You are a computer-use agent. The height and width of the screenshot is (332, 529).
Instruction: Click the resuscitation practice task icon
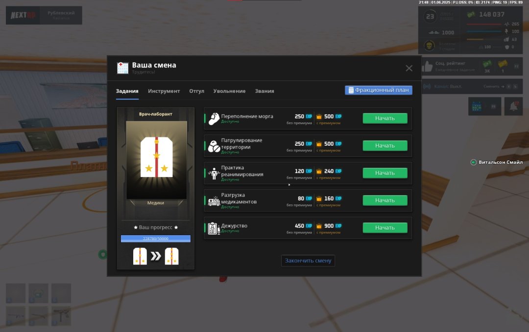pos(214,174)
